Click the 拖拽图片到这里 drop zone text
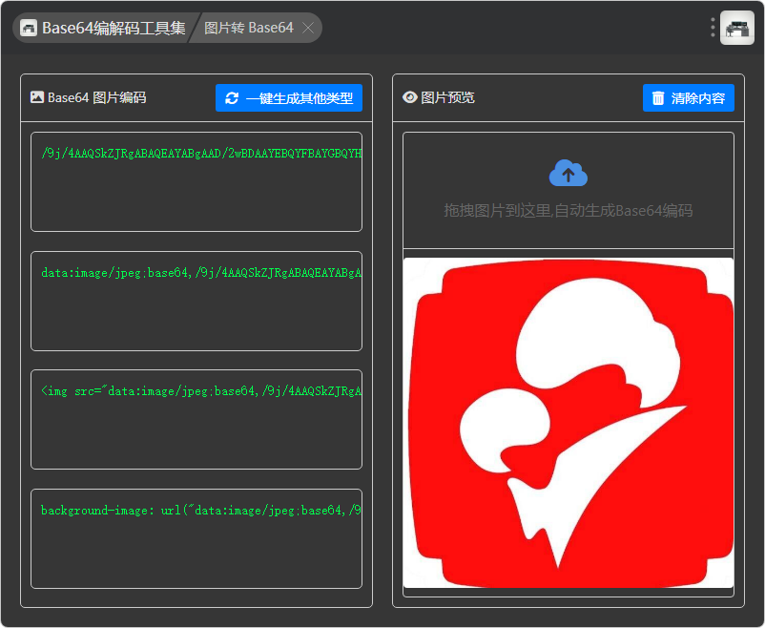Image resolution: width=765 pixels, height=628 pixels. (x=568, y=211)
